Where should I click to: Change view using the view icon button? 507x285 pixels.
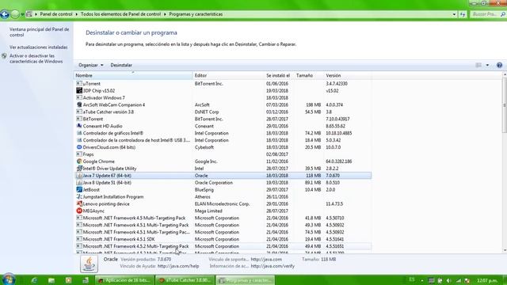tap(478, 65)
